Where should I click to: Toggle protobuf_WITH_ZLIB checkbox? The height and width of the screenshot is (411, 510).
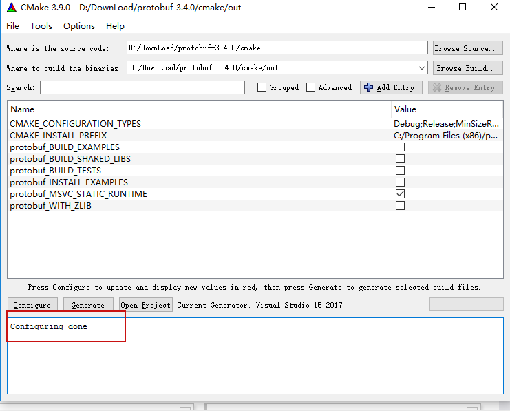pos(400,206)
